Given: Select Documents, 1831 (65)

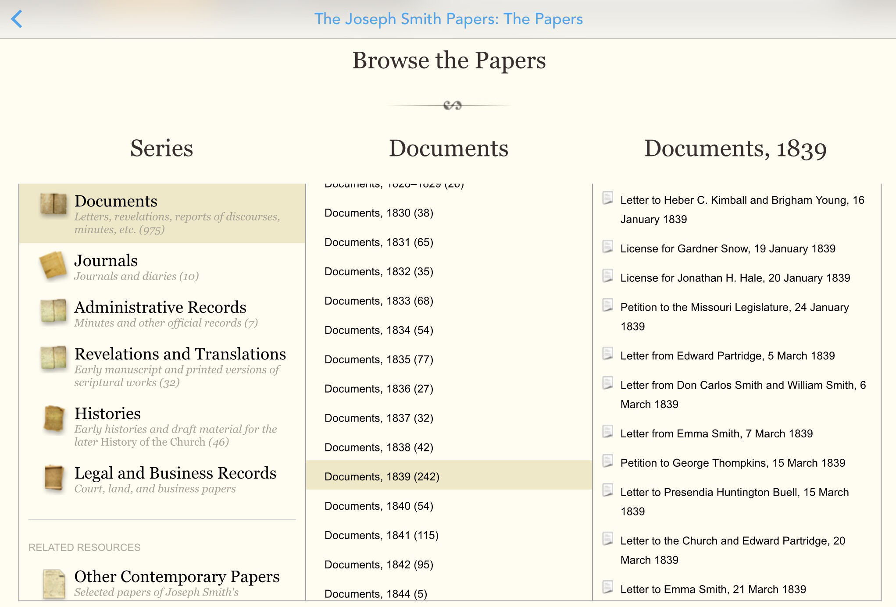Looking at the screenshot, I should click(x=449, y=242).
